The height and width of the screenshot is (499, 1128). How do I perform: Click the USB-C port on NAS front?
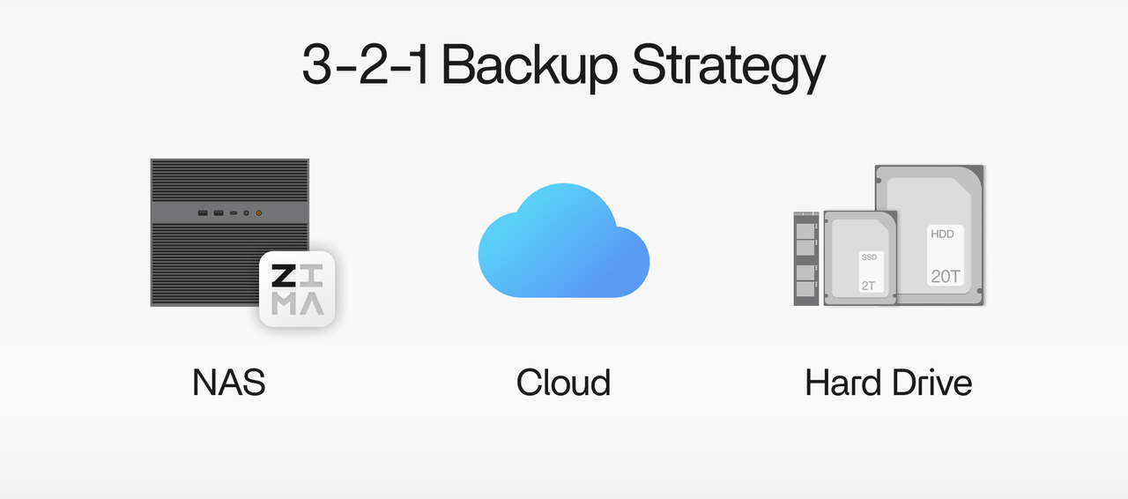tap(234, 212)
